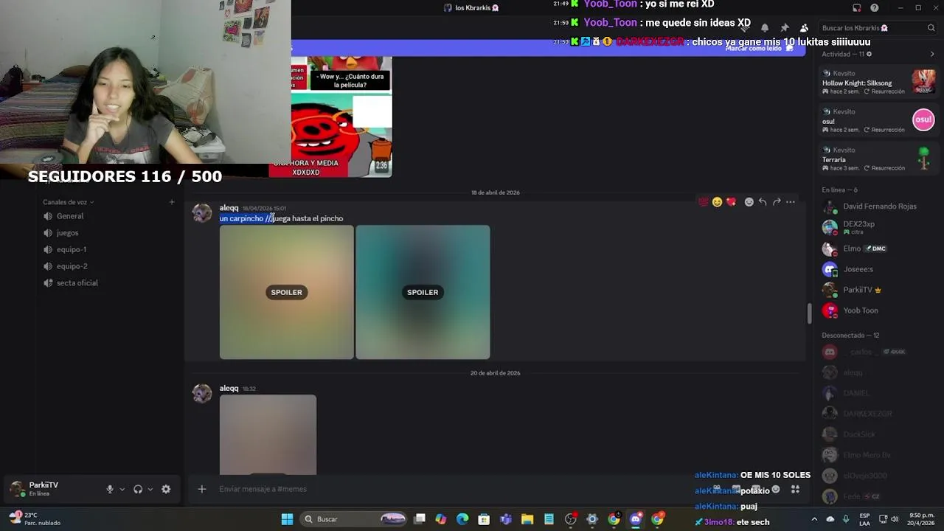The width and height of the screenshot is (944, 531).
Task: Join the equipo-2 voice channel
Action: [x=109, y=266]
